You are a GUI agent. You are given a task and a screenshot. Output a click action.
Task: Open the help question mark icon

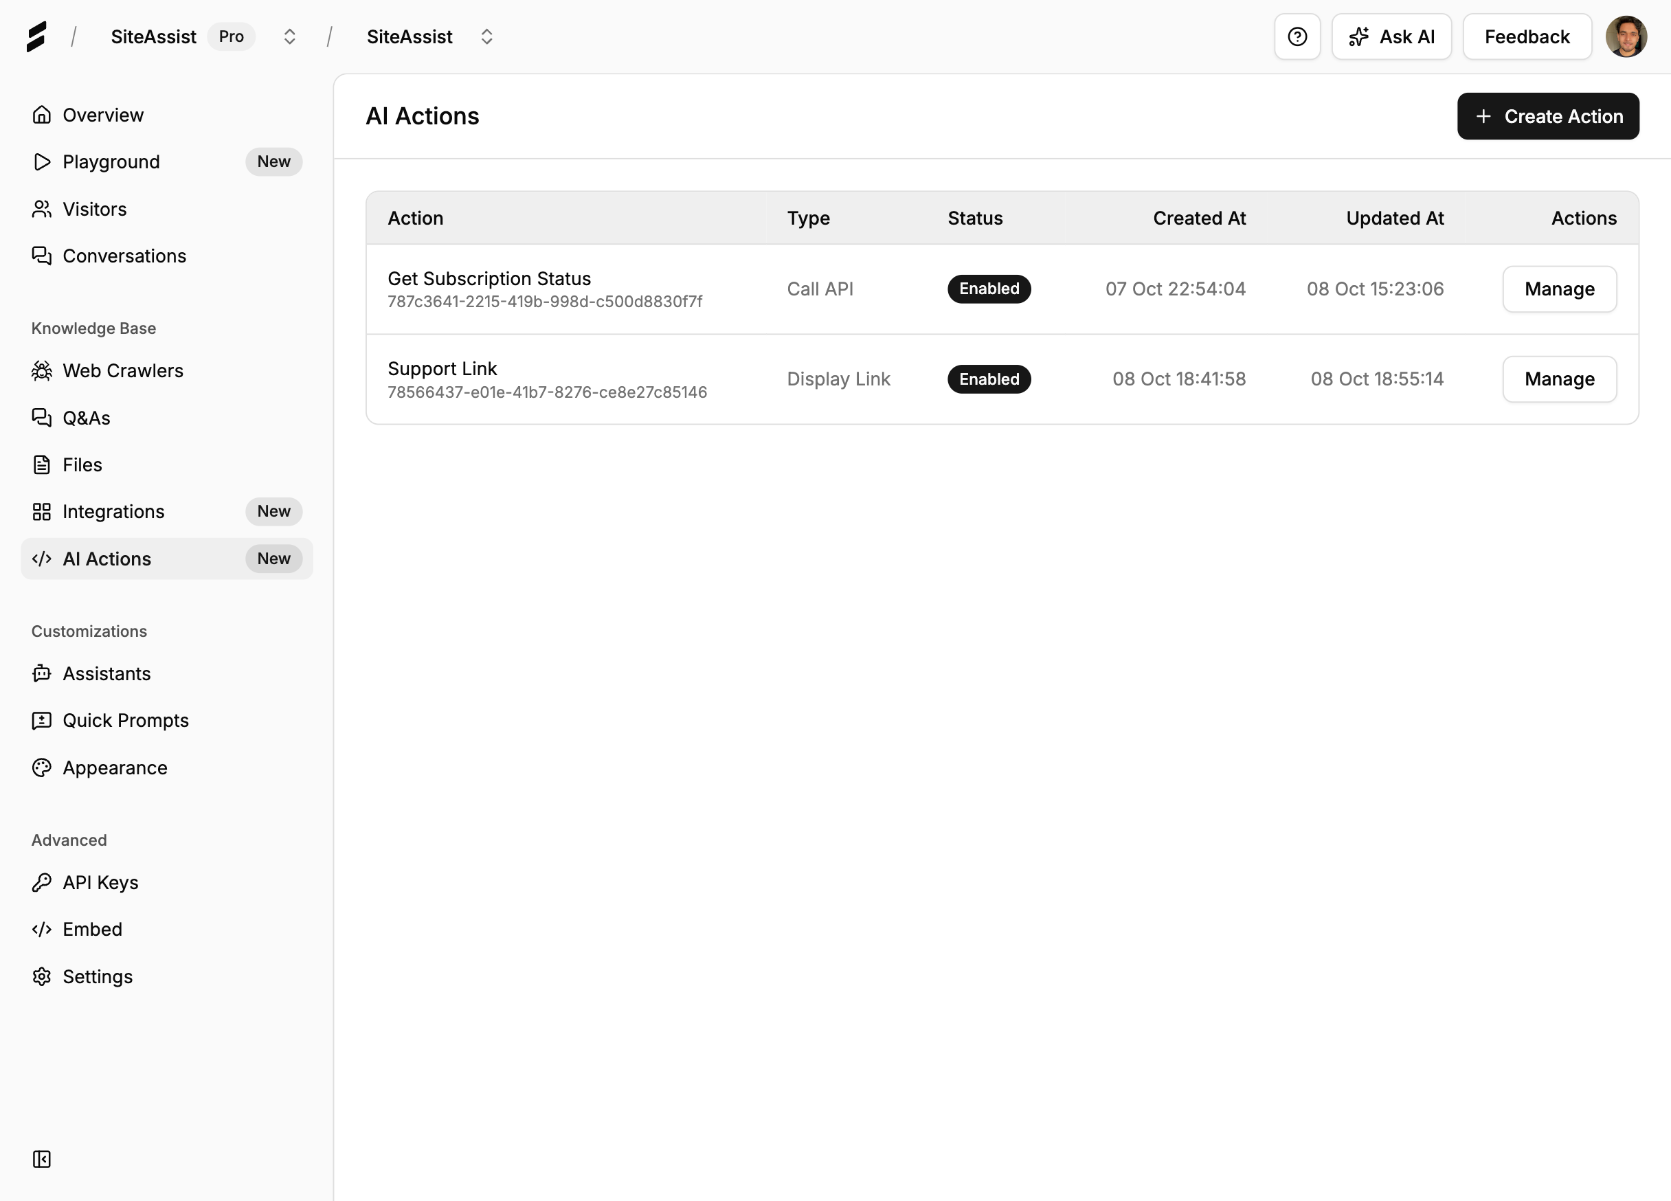(1297, 37)
